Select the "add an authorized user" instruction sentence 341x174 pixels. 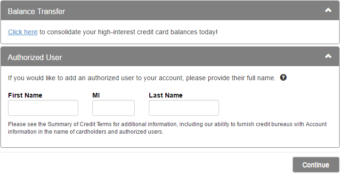tap(142, 78)
